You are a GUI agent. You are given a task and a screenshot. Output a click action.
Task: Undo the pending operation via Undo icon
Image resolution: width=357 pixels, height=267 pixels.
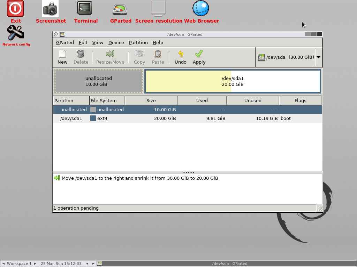[180, 57]
